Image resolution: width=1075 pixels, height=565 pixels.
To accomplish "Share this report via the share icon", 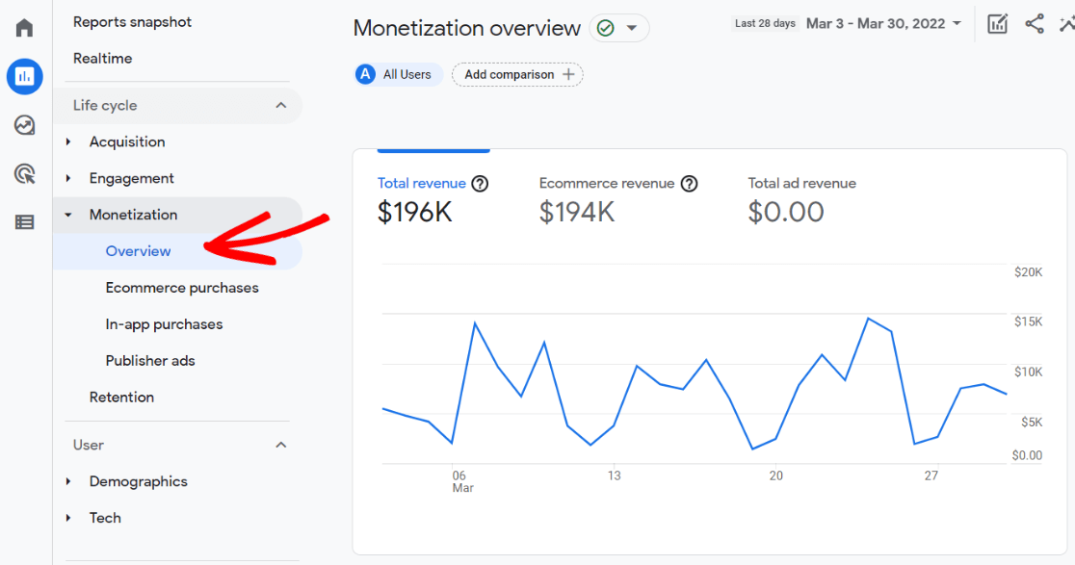I will (x=1035, y=24).
